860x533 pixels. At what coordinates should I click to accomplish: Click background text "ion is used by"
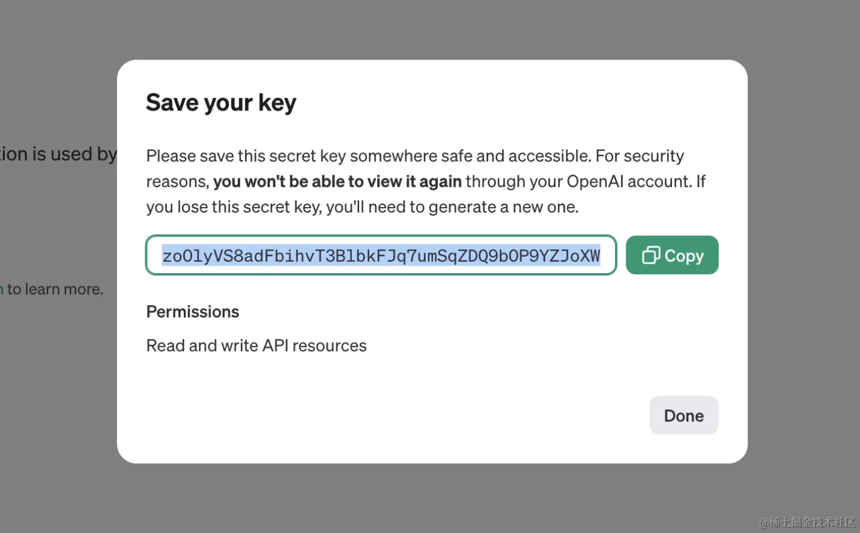coord(59,154)
